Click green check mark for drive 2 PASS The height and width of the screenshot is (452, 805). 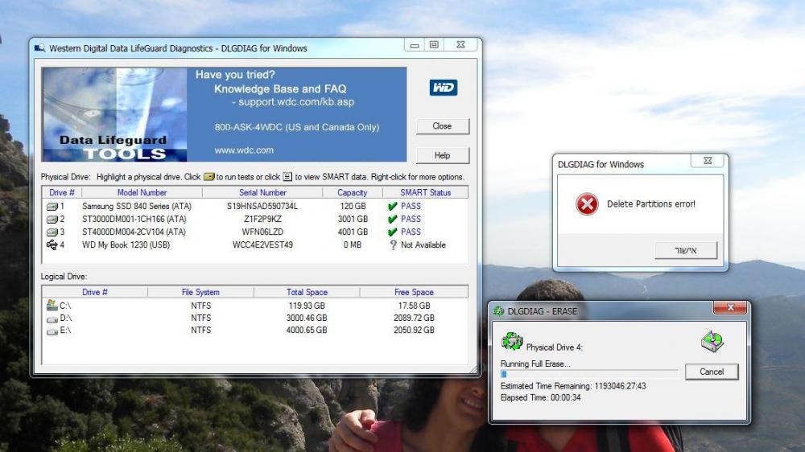393,219
